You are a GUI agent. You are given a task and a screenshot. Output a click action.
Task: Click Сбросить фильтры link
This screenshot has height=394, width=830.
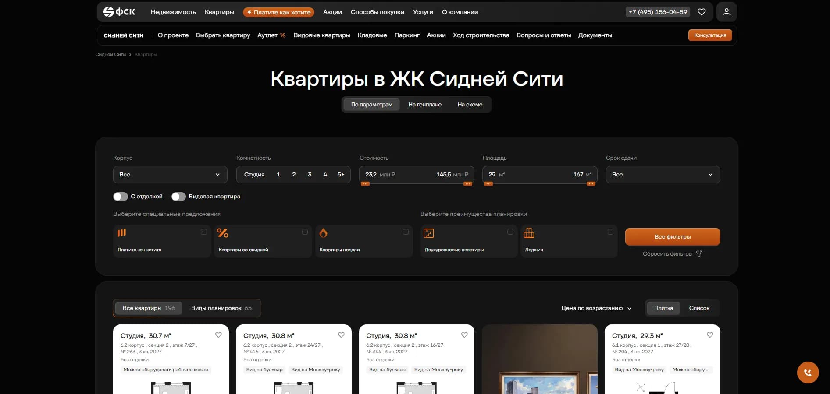667,254
